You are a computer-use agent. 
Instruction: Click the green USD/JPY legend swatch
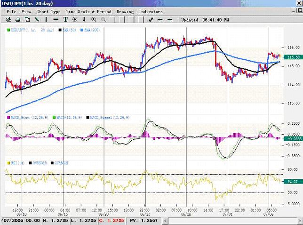tap(7, 30)
